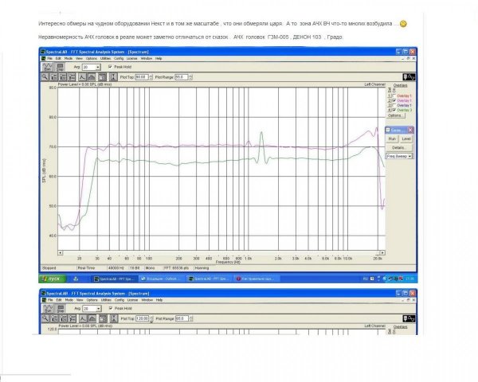Click line-trace plot style icon in Plot Top 80.00 window
This screenshot has width=478, height=382.
coord(82,77)
